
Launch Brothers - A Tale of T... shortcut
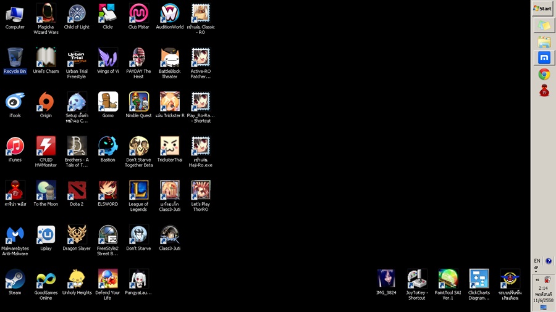click(77, 152)
